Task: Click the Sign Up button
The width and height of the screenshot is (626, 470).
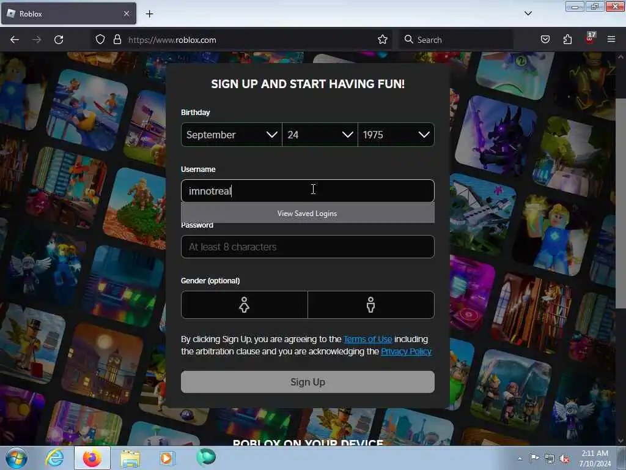Action: 307,382
